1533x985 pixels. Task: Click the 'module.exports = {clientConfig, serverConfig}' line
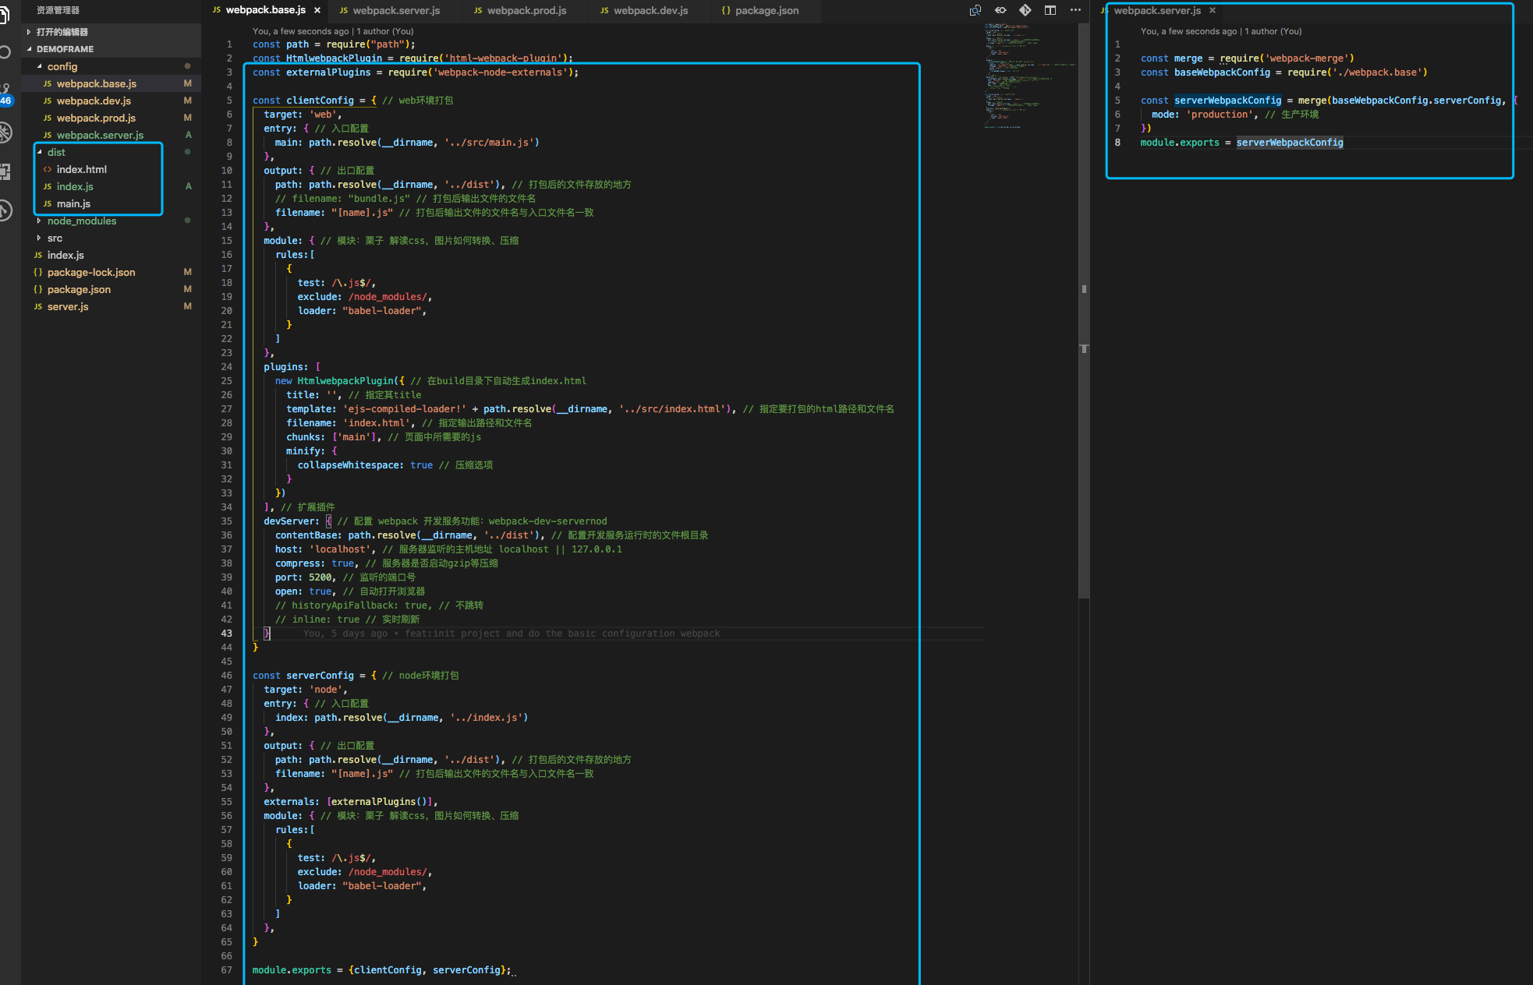click(x=381, y=970)
